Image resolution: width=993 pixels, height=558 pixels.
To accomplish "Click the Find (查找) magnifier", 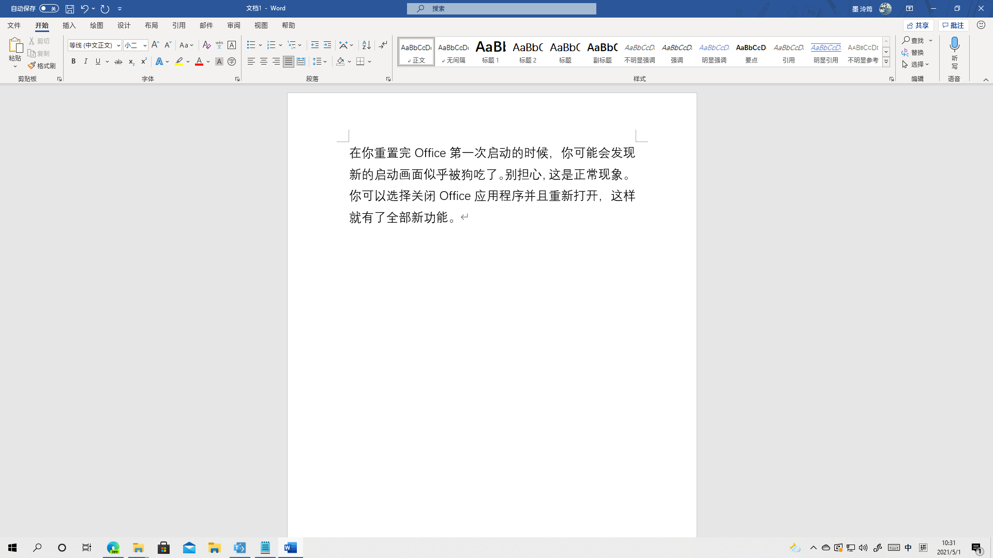I will pyautogui.click(x=913, y=40).
